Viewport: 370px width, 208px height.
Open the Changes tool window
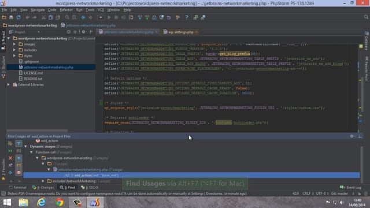coord(43,187)
